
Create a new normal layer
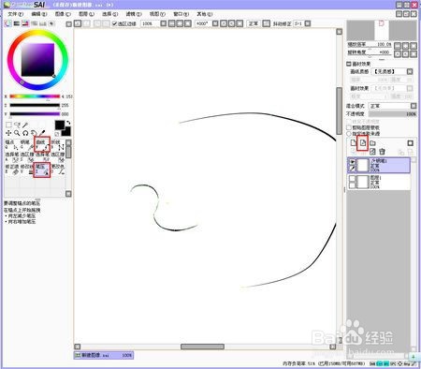point(353,143)
